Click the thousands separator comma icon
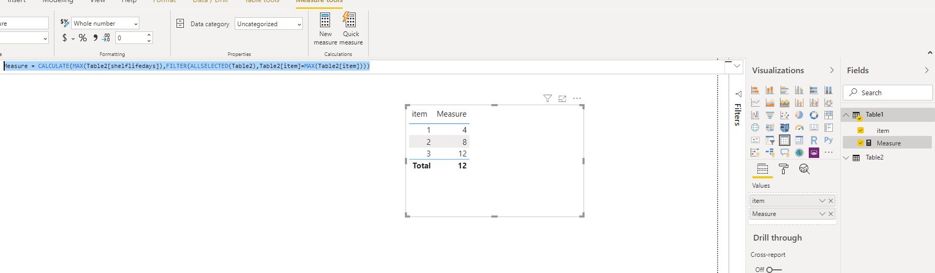The width and height of the screenshot is (935, 273). click(x=95, y=38)
